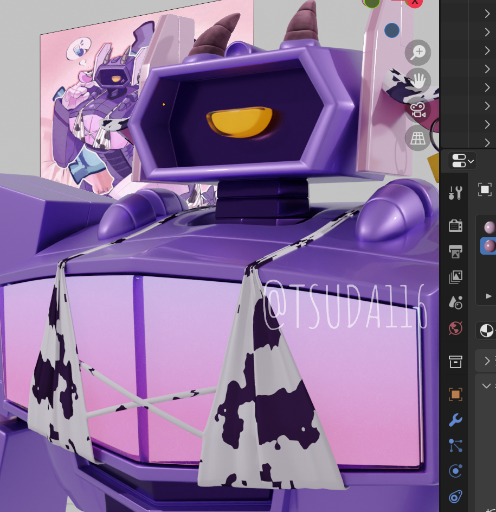496x512 pixels.
Task: Click the blue axis circle on gizmo
Action: (392, 30)
